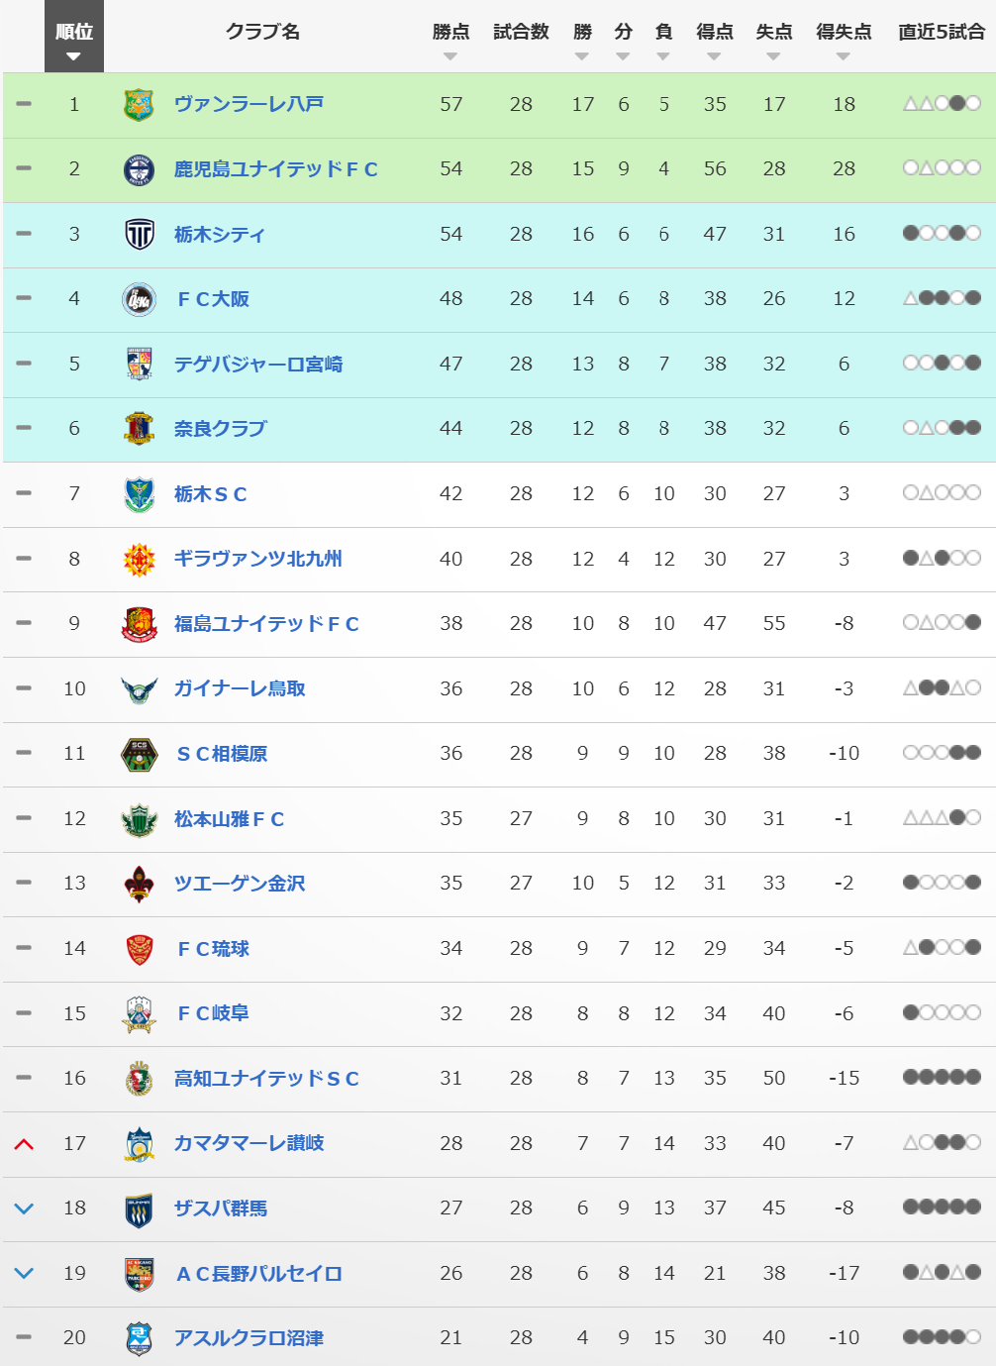The image size is (996, 1366).
Task: Click the Thespa Gunma club crest
Action: (x=139, y=1208)
